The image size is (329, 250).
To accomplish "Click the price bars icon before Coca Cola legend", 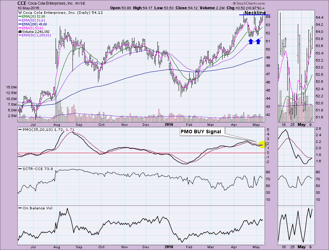I will (19, 13).
